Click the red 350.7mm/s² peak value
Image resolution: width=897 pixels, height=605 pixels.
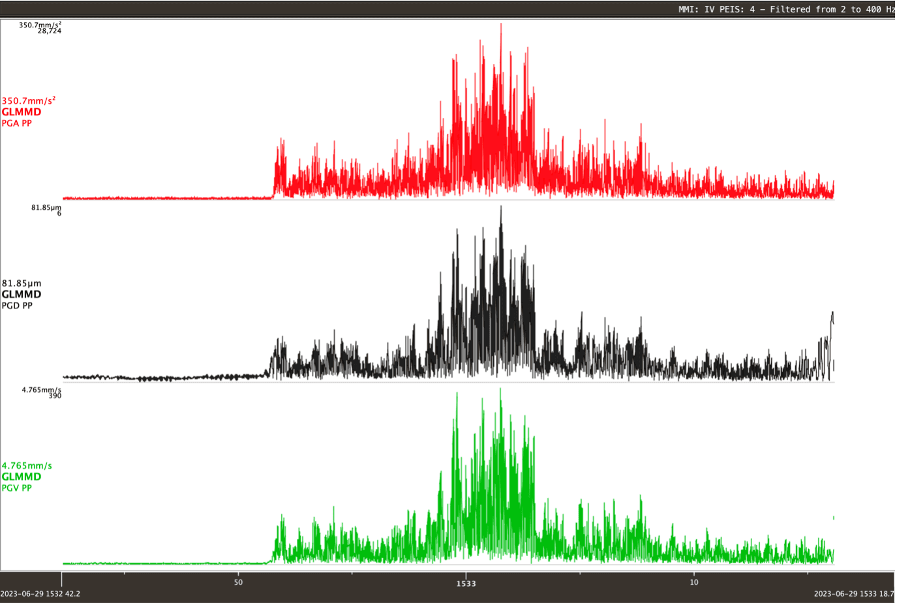29,100
